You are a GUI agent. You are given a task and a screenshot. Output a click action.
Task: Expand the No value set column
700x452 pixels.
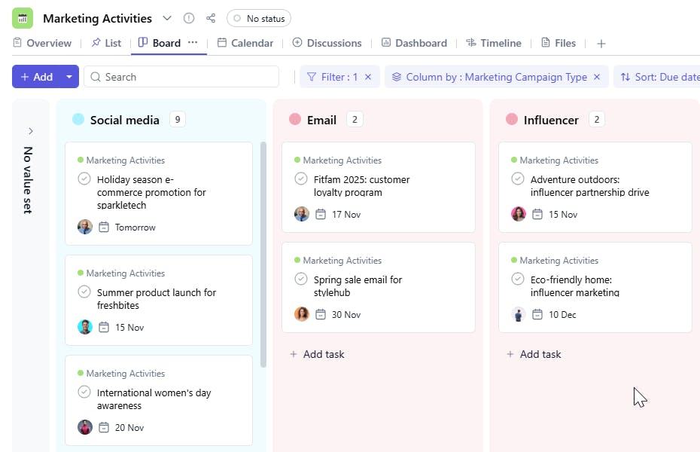[x=30, y=131]
